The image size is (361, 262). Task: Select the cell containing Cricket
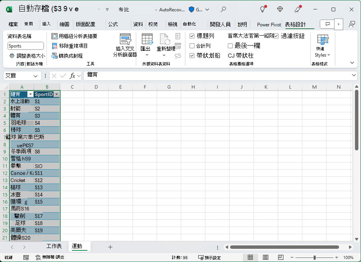(x=22, y=180)
